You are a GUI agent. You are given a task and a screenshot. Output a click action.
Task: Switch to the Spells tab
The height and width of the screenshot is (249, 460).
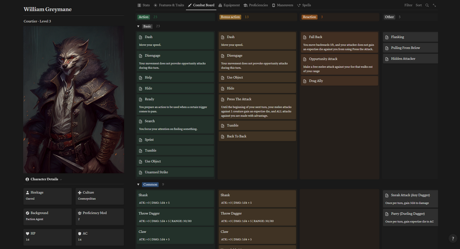tap(304, 5)
